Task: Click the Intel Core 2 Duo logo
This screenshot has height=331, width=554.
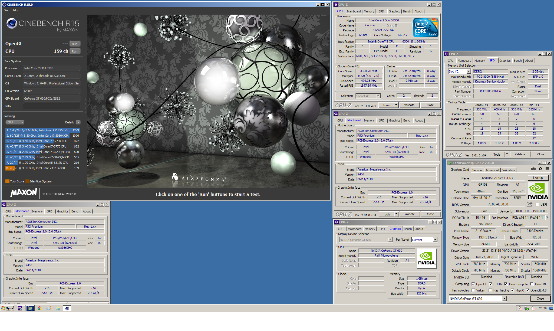Action: (426, 28)
